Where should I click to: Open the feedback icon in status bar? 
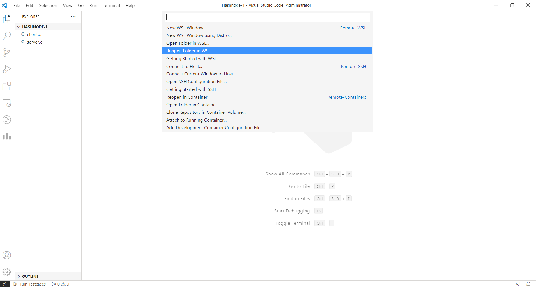[518, 284]
